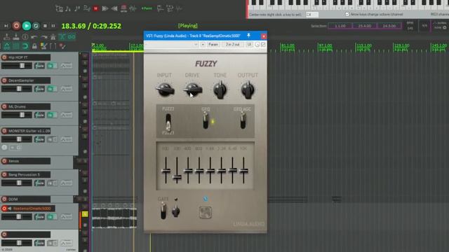The height and width of the screenshot is (252, 449).
Task: Click the Undo arrow toolbar icon
Action: coord(34,37)
